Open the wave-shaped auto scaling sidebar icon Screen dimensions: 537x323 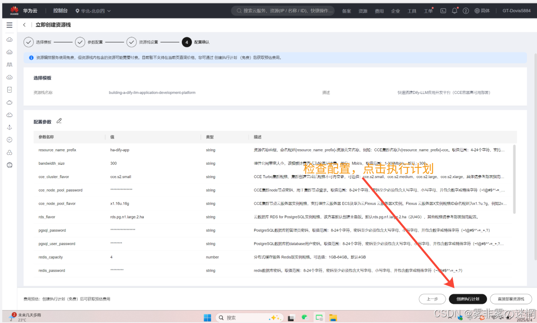click(x=9, y=65)
